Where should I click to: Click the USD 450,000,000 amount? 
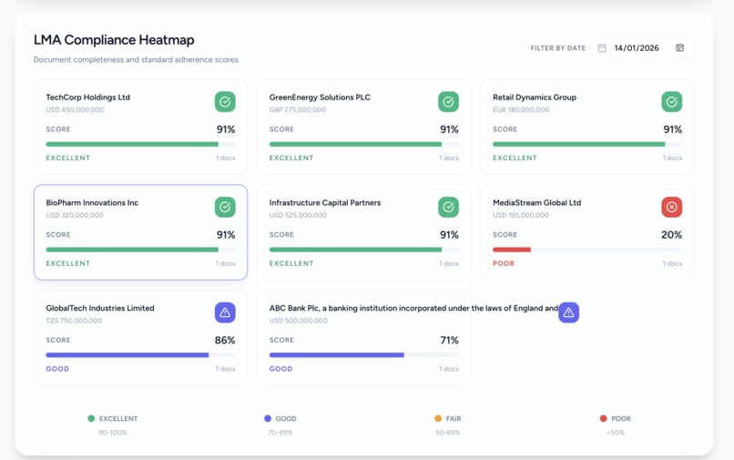click(75, 109)
